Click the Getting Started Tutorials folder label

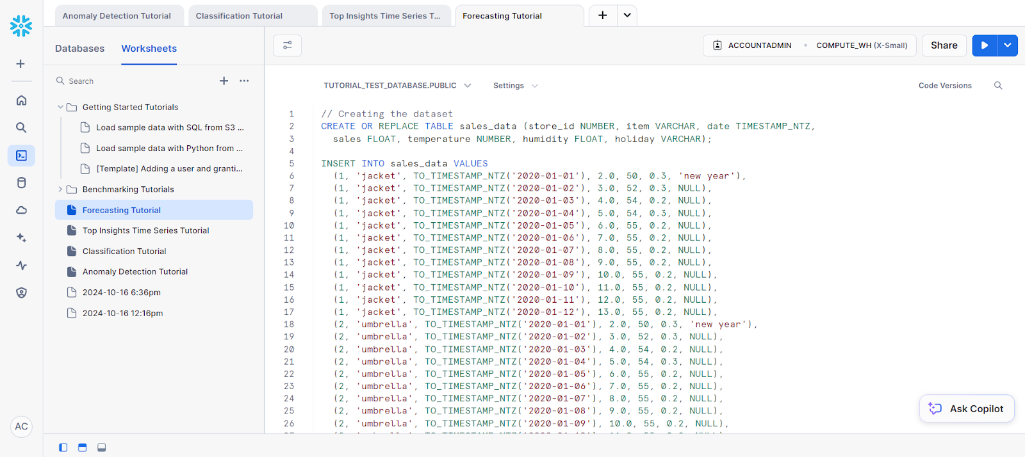(130, 108)
